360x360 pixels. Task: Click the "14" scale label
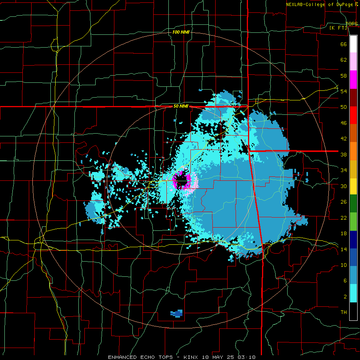tap(344, 249)
